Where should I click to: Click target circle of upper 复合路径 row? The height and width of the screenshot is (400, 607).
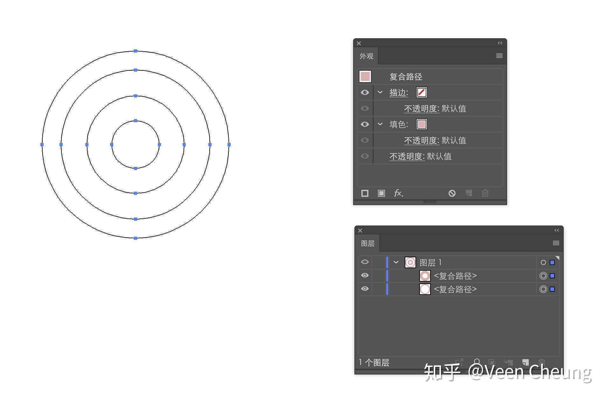543,276
